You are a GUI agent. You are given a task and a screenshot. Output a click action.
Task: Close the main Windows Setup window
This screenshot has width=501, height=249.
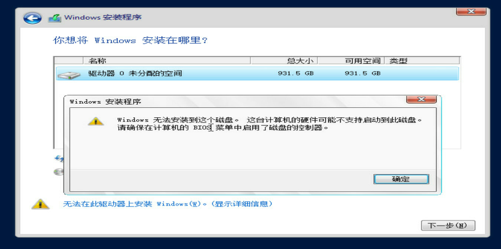coord(471,12)
